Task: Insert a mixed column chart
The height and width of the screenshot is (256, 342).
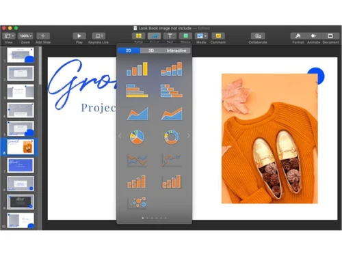Action: coord(137,182)
